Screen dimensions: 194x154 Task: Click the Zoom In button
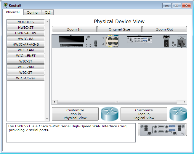point(74,29)
